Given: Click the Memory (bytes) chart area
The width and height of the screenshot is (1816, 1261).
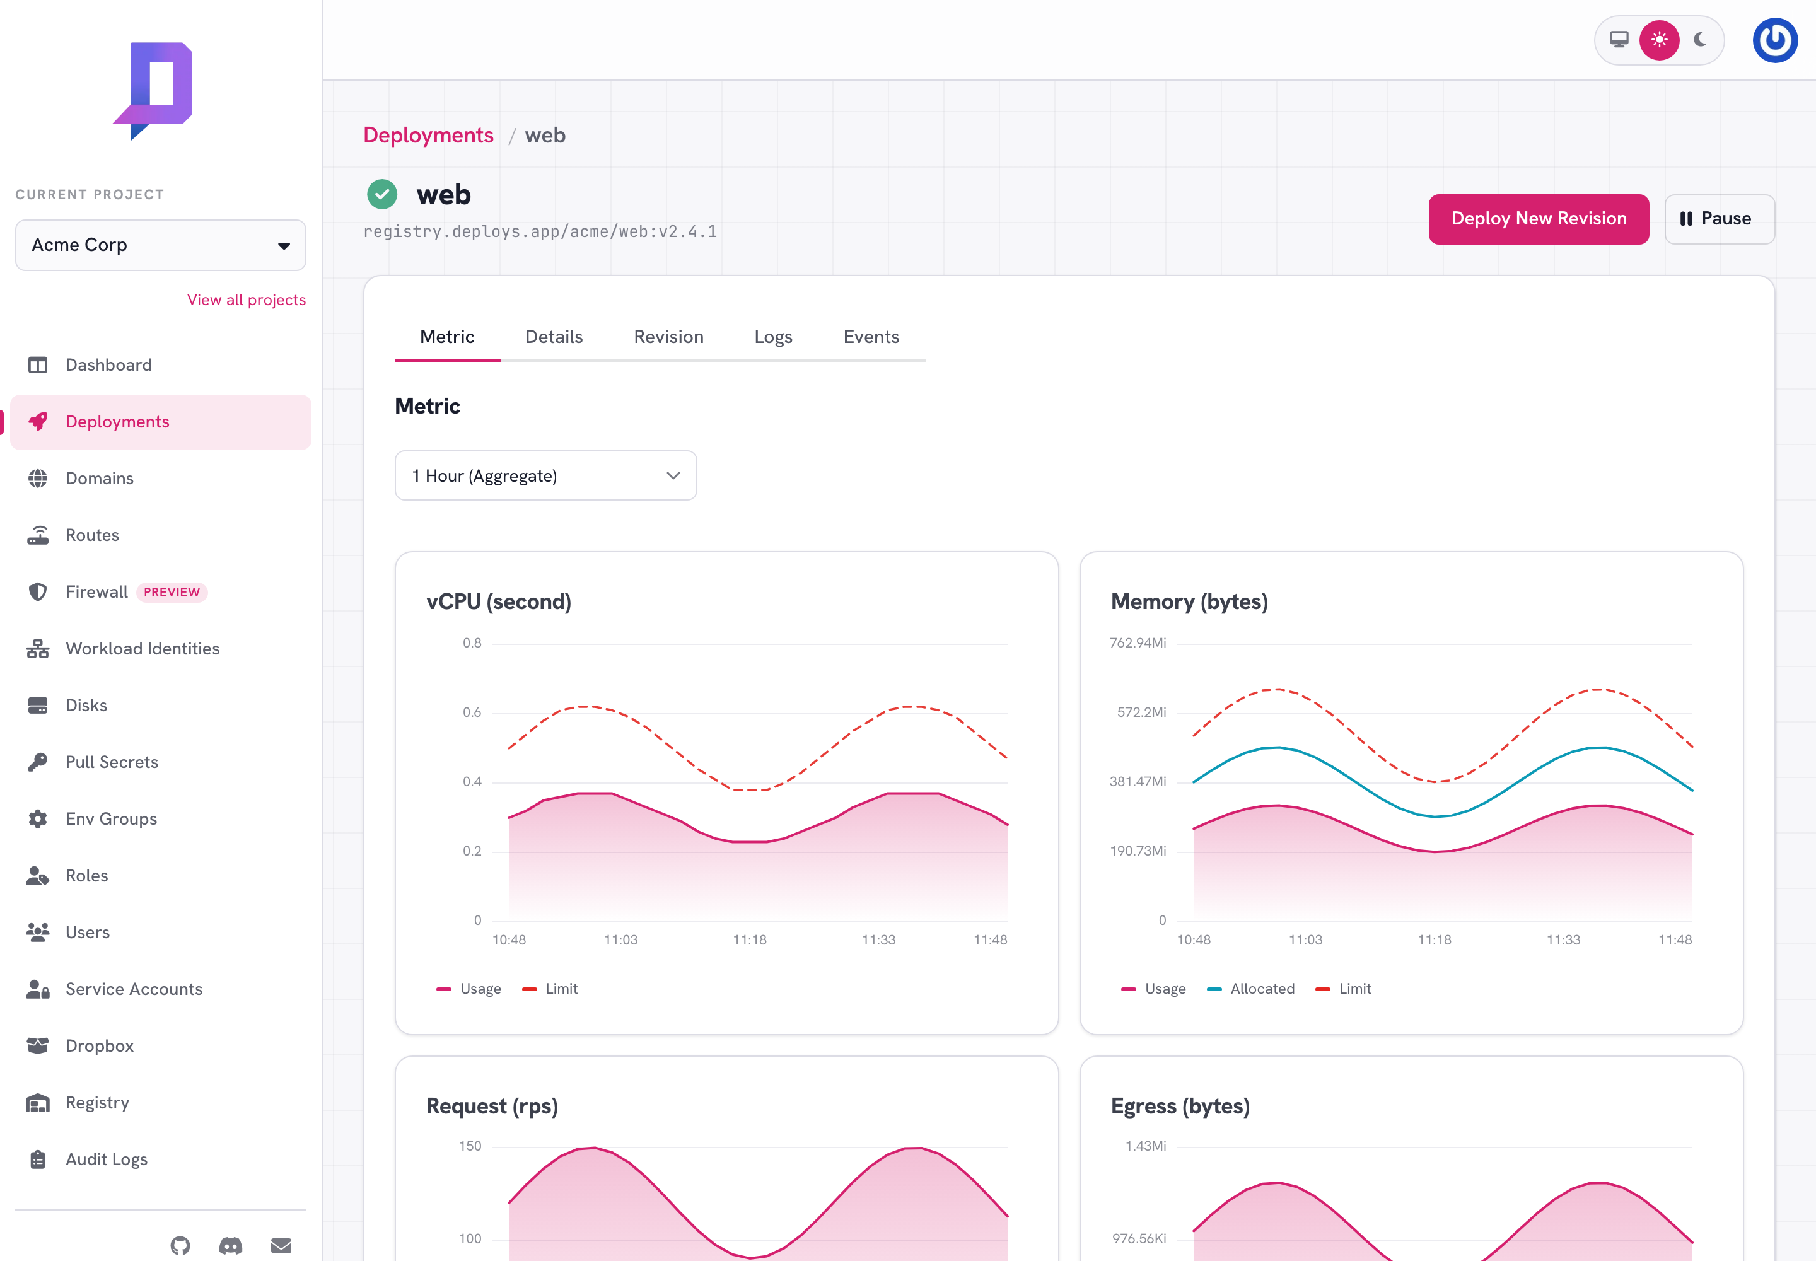Looking at the screenshot, I should tap(1433, 783).
